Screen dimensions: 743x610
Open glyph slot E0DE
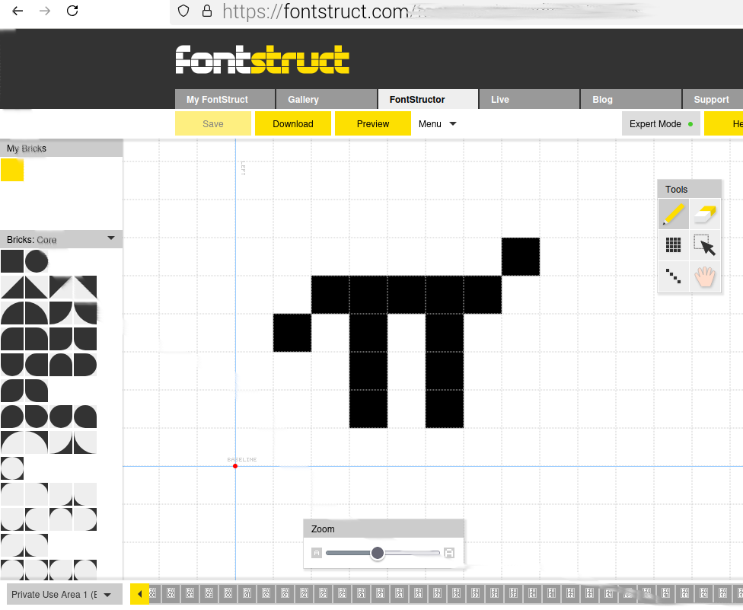pos(494,593)
